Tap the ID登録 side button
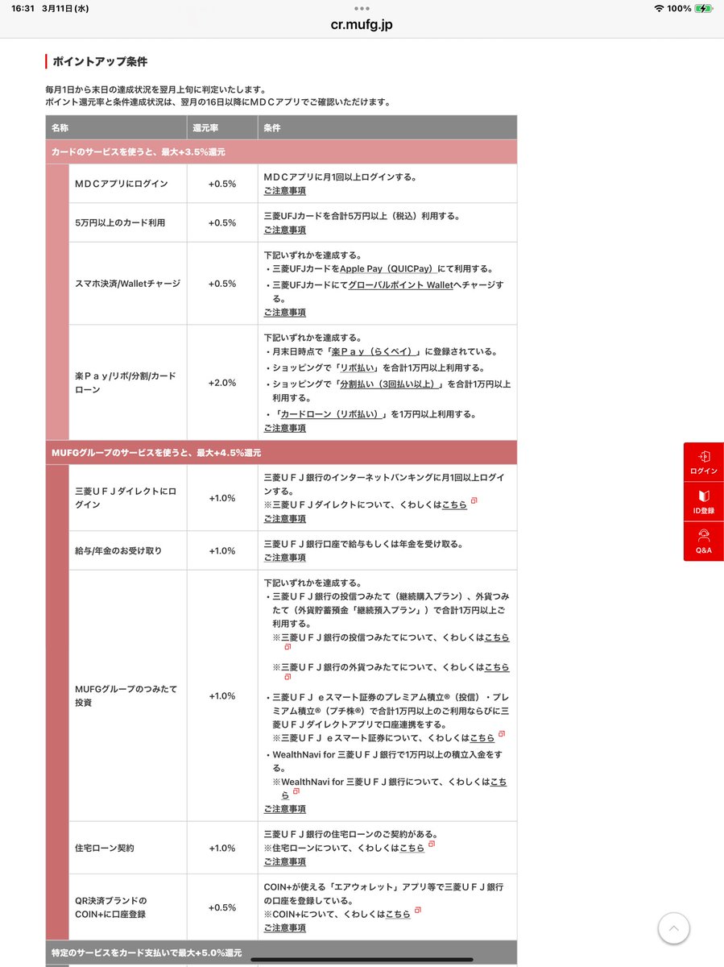 click(x=704, y=502)
